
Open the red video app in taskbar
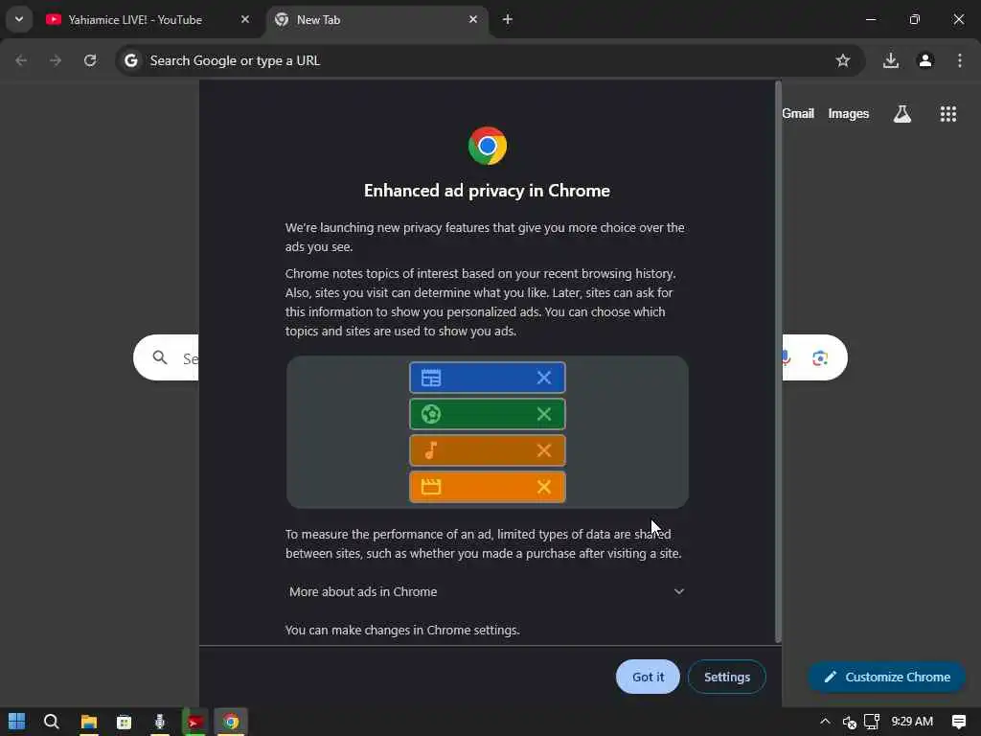click(x=194, y=722)
